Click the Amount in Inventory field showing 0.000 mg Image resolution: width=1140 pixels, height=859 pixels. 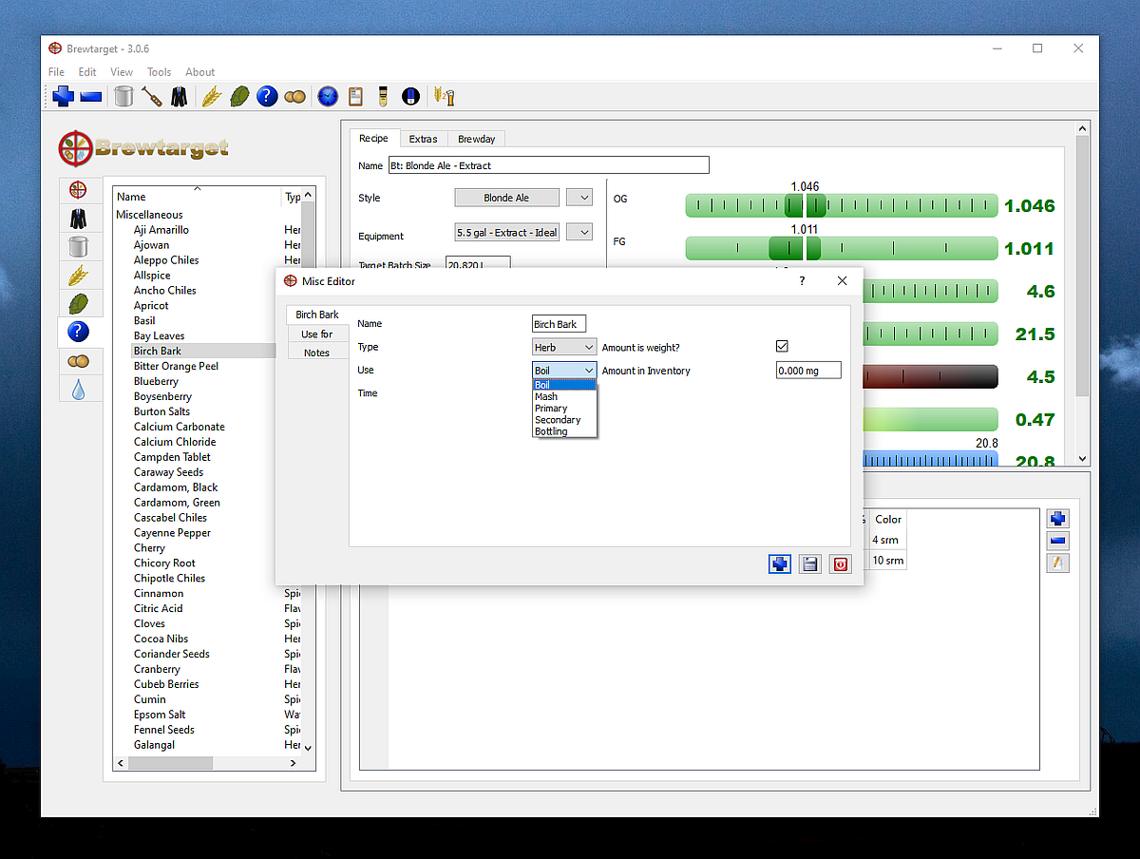click(808, 371)
